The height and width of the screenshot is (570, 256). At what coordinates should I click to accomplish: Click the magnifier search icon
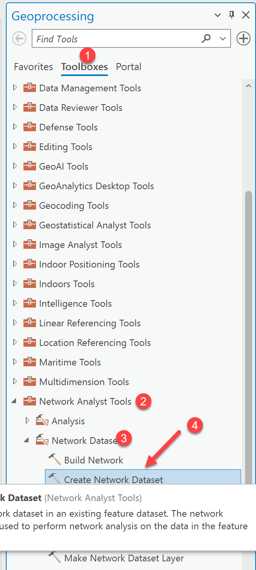206,38
